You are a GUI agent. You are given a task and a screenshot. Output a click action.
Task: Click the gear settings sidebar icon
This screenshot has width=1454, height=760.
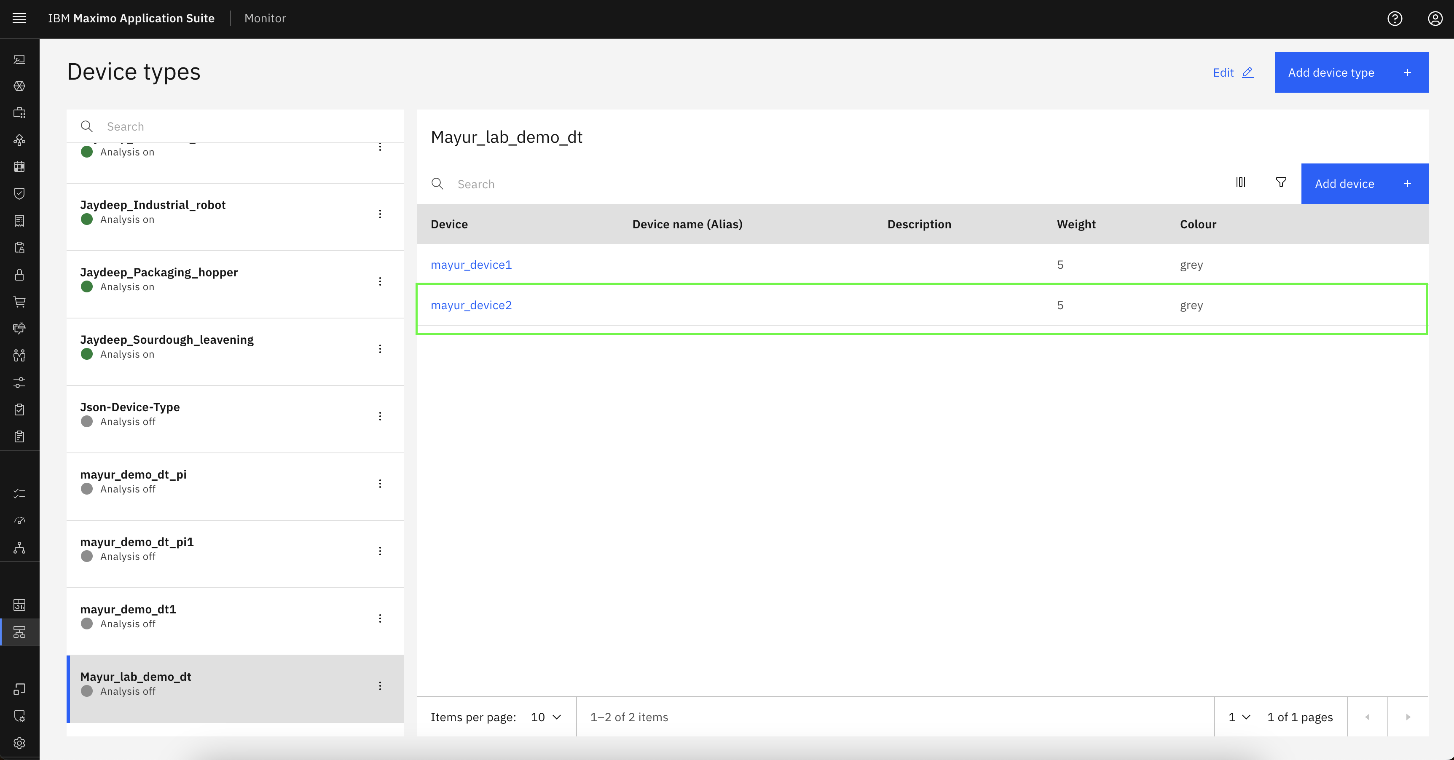pyautogui.click(x=19, y=743)
